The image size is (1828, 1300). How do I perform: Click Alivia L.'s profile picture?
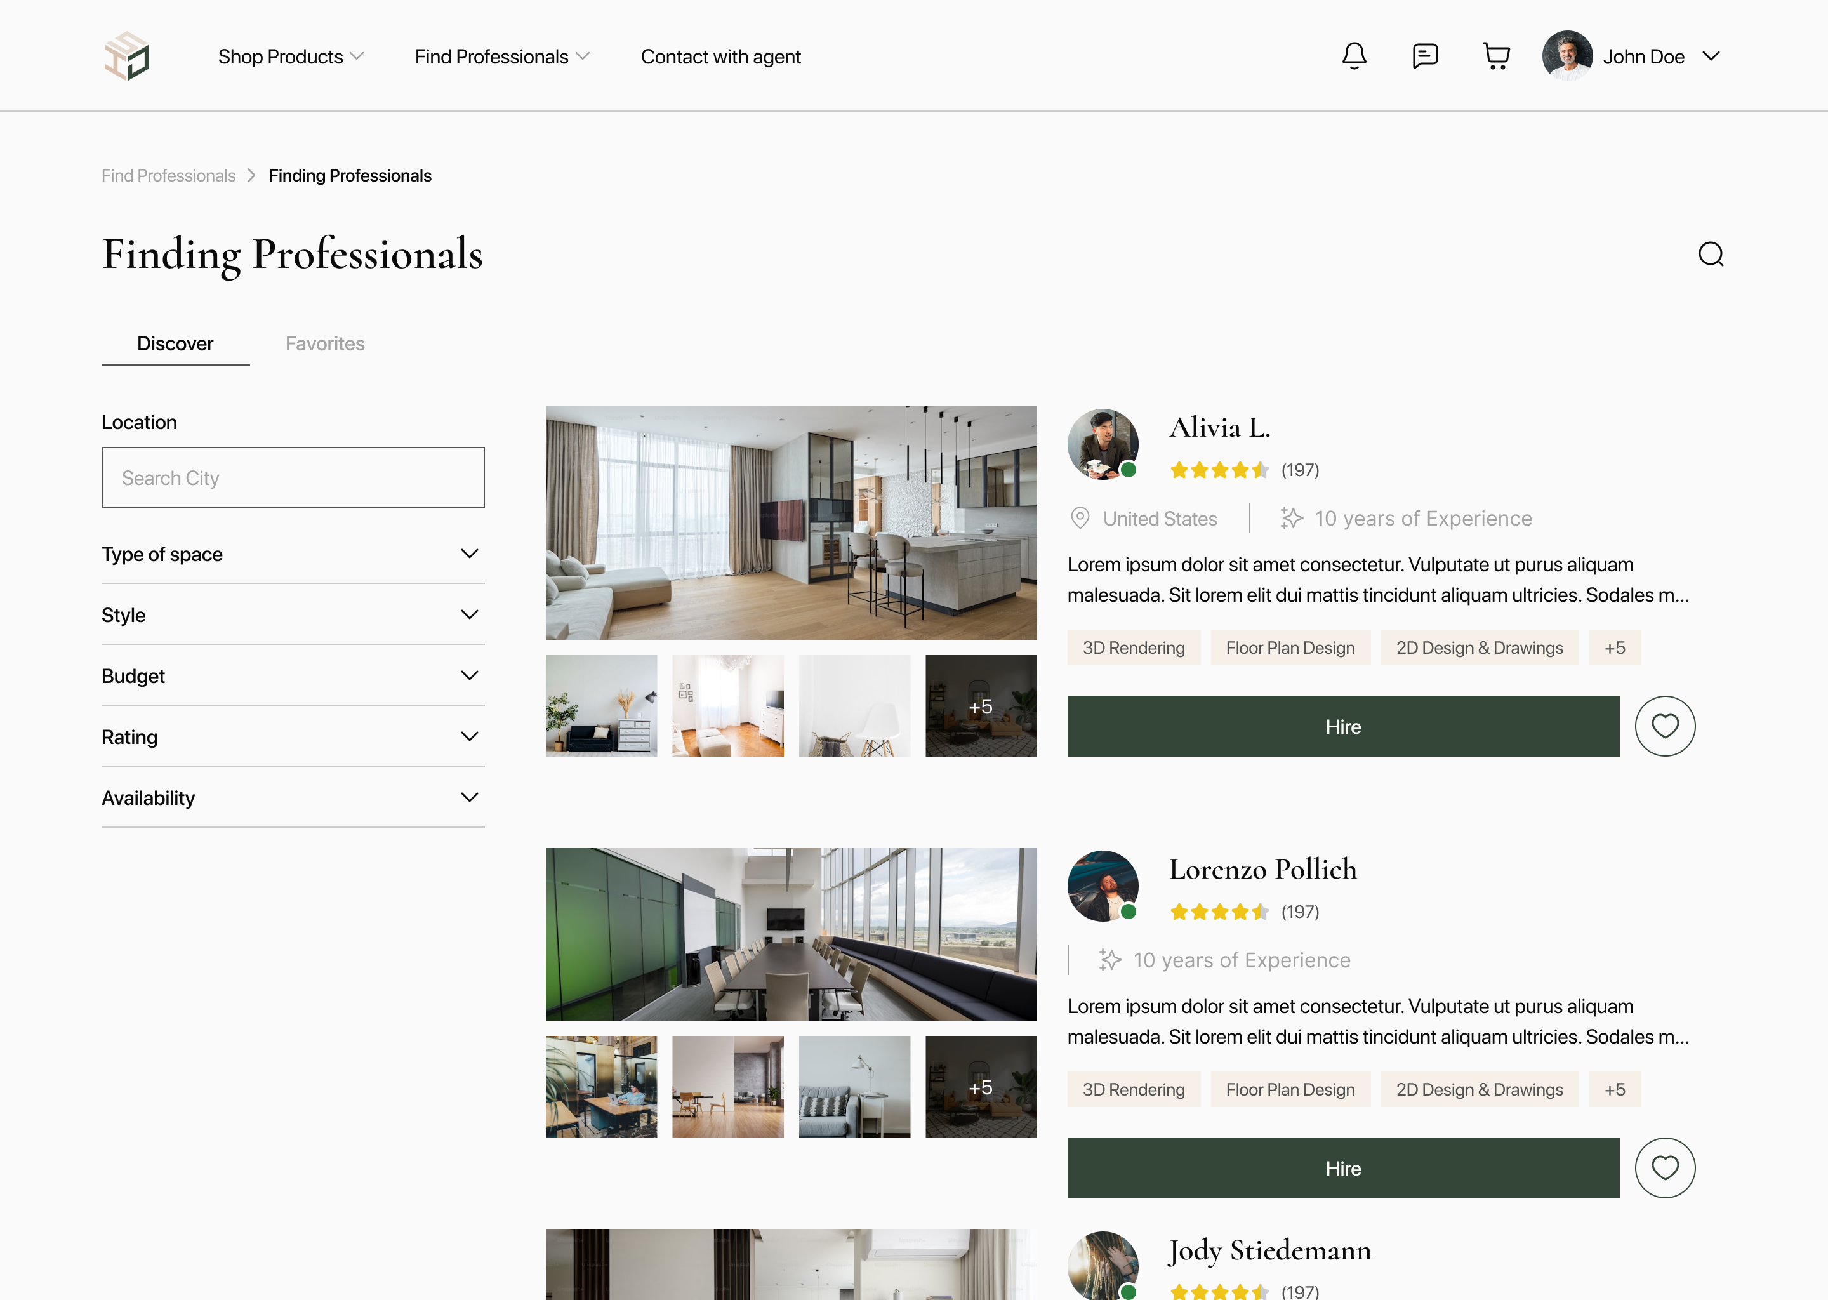[x=1102, y=444]
